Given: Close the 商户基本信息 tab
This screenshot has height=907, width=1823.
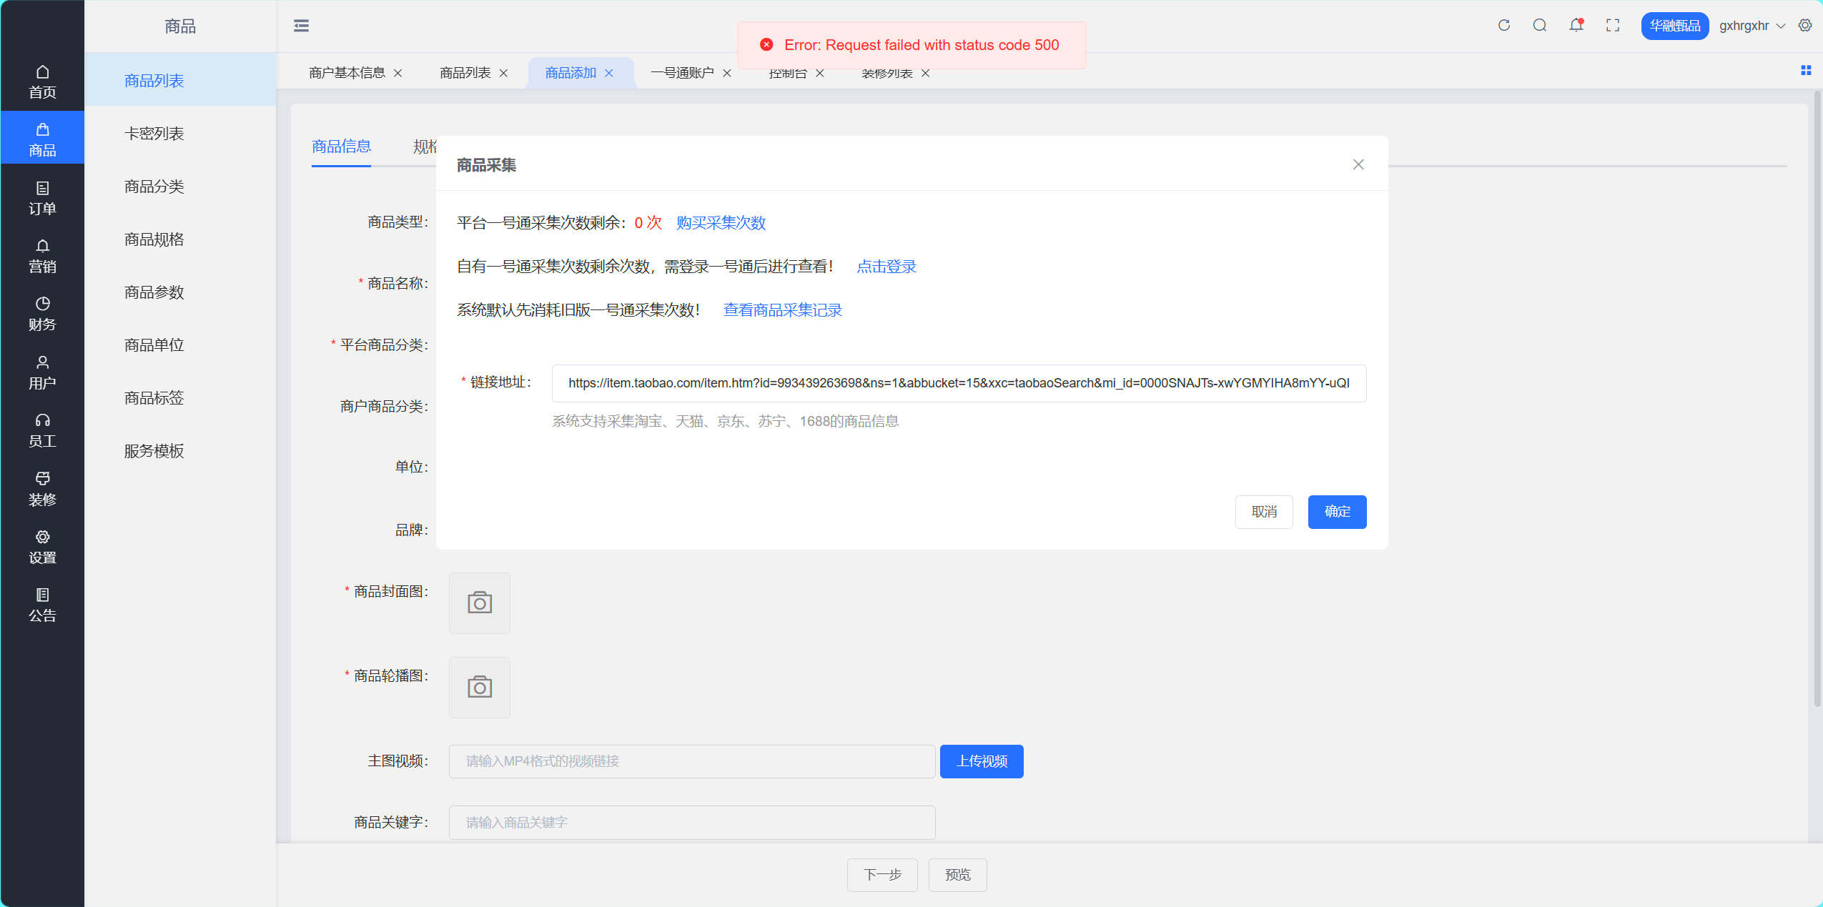Looking at the screenshot, I should pyautogui.click(x=398, y=73).
